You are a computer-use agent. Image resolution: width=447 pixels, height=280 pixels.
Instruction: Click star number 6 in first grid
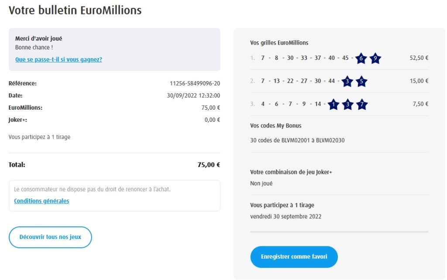click(x=361, y=58)
